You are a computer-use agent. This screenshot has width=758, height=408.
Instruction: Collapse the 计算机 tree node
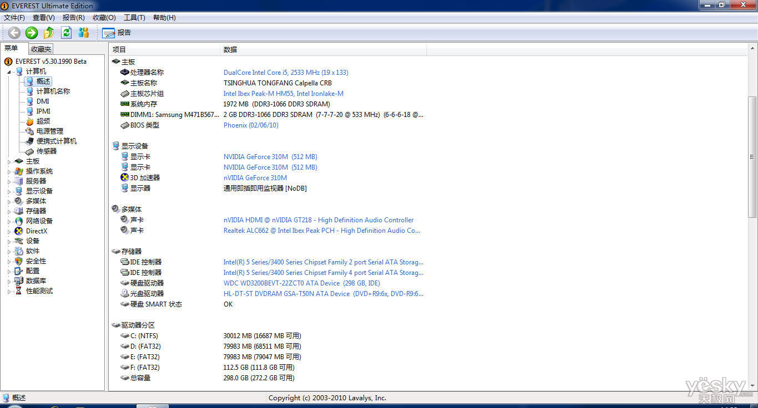(9, 72)
